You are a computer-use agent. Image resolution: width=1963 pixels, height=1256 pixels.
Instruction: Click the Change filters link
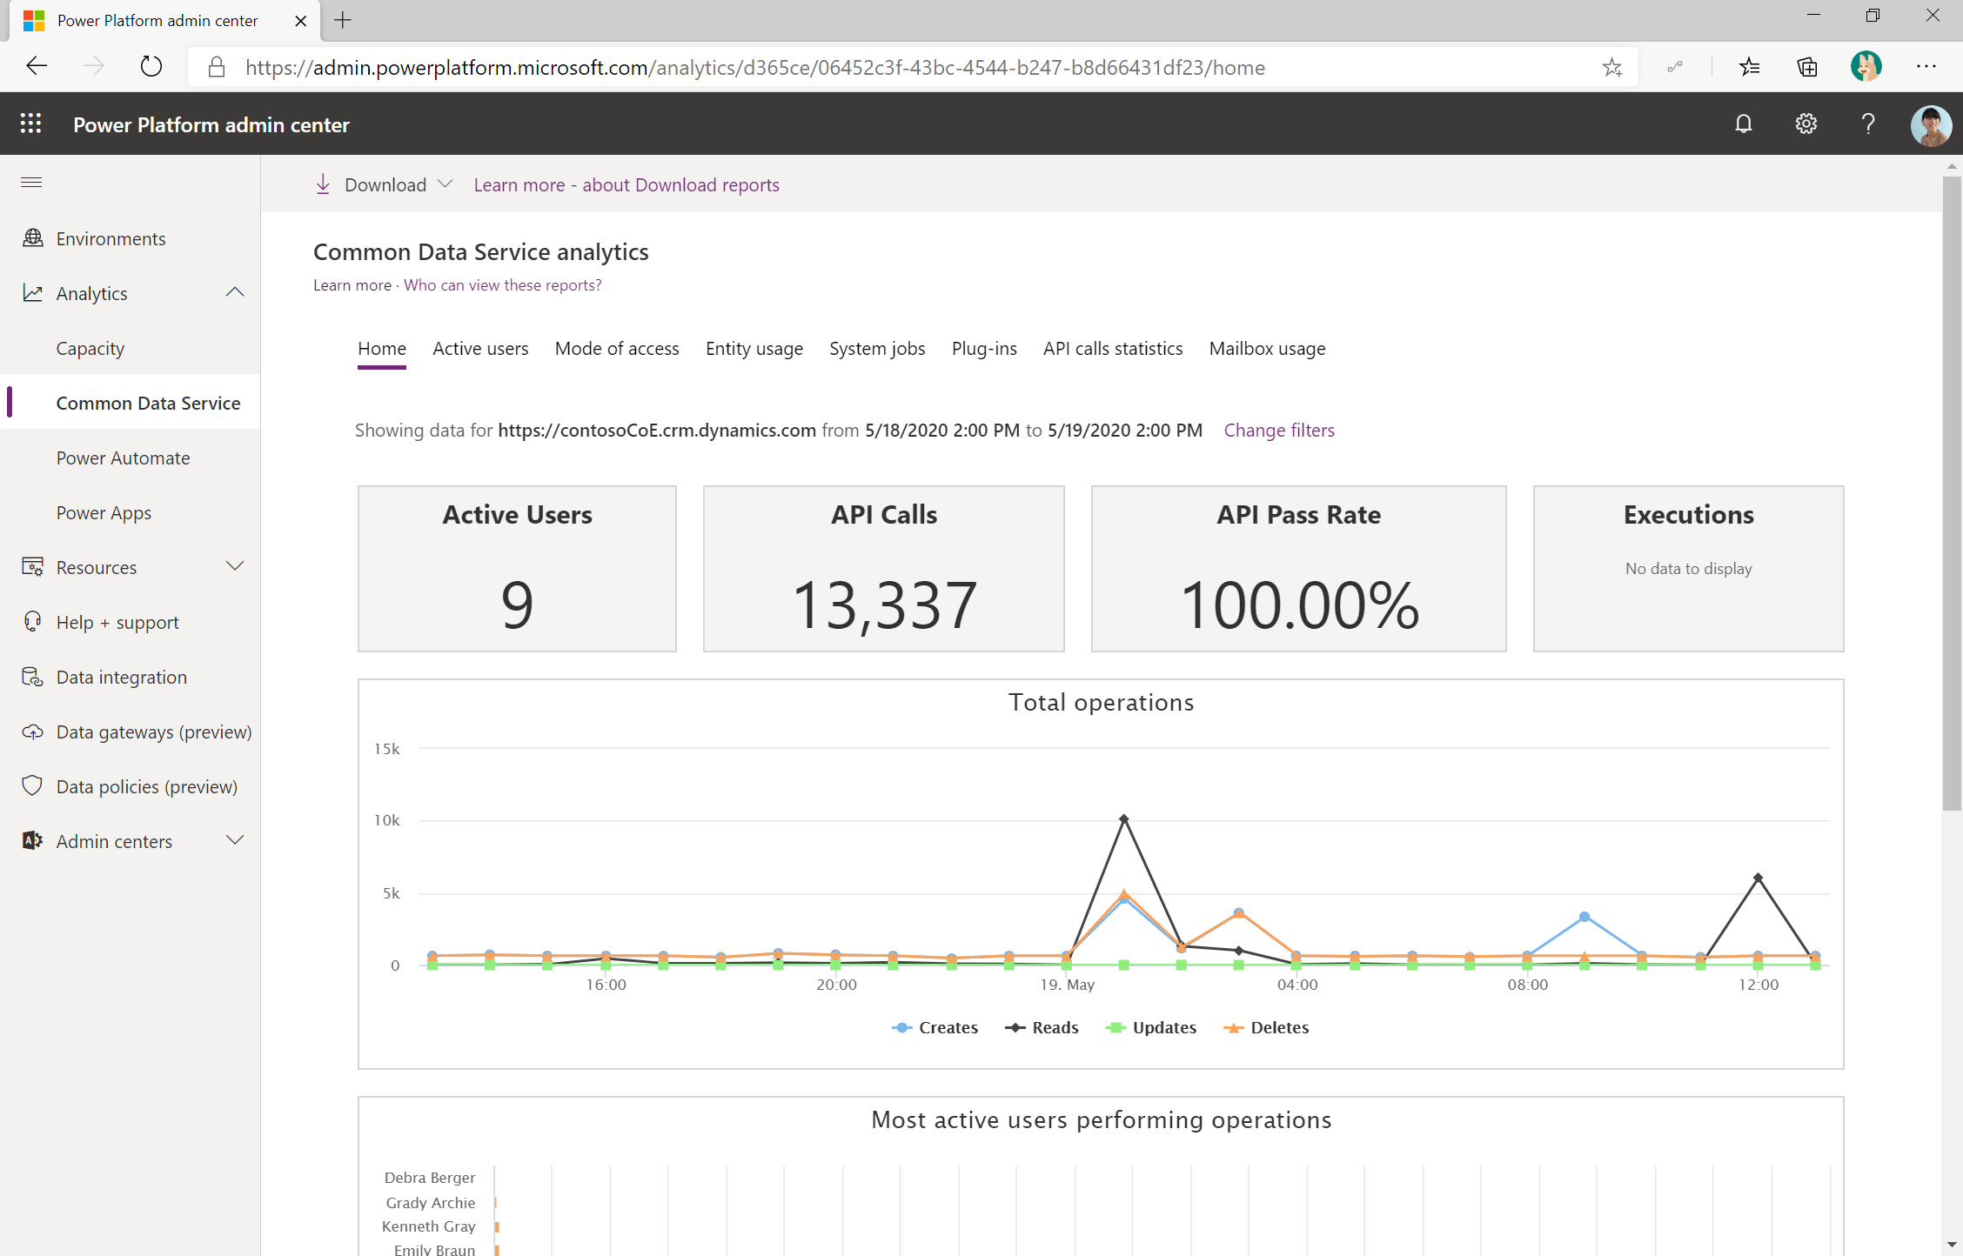pyautogui.click(x=1277, y=429)
